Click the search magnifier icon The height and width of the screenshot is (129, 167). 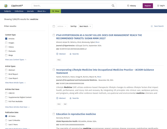click(113, 6)
